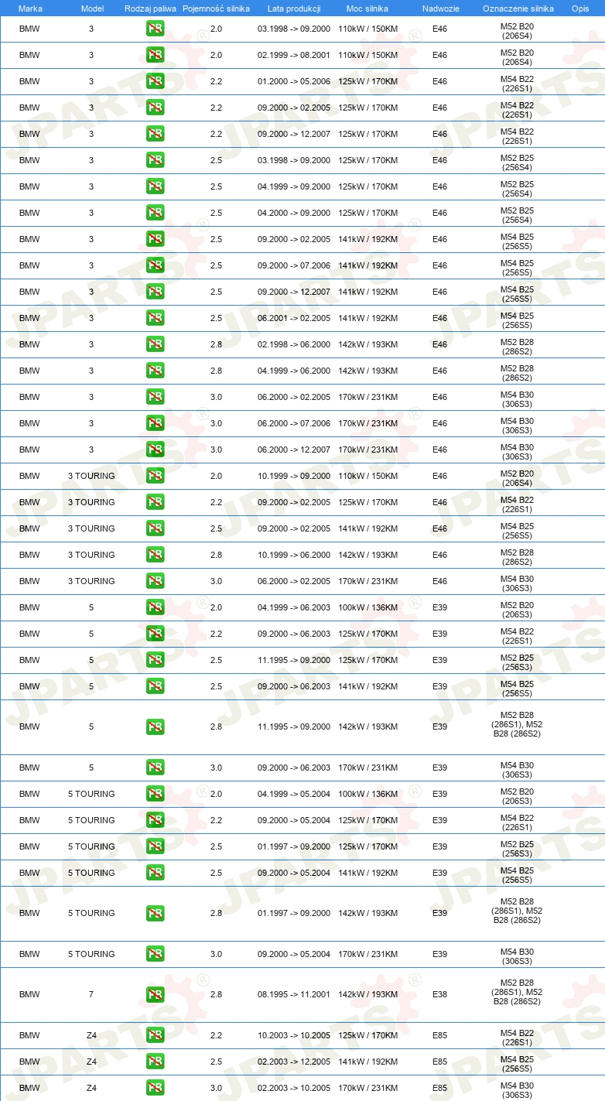This screenshot has height=1101, width=605.
Task: Select production date 06.2000 -> 07.2006
Action: tap(294, 423)
